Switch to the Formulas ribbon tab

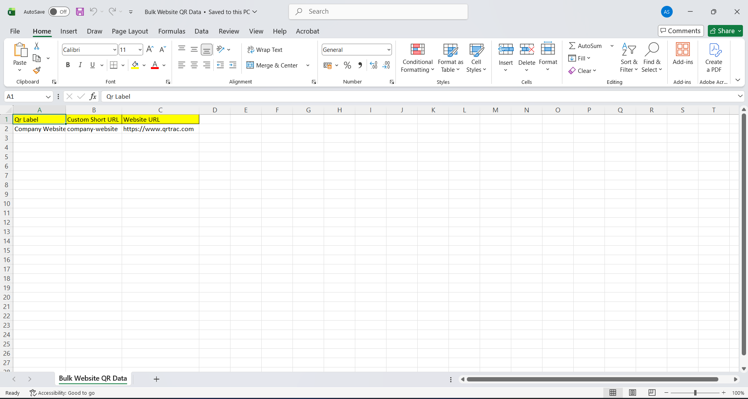click(172, 31)
